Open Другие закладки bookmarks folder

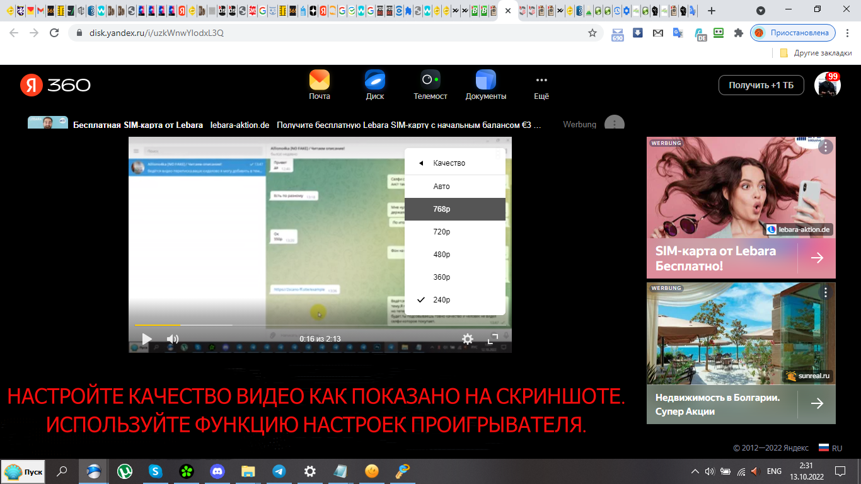pos(816,53)
